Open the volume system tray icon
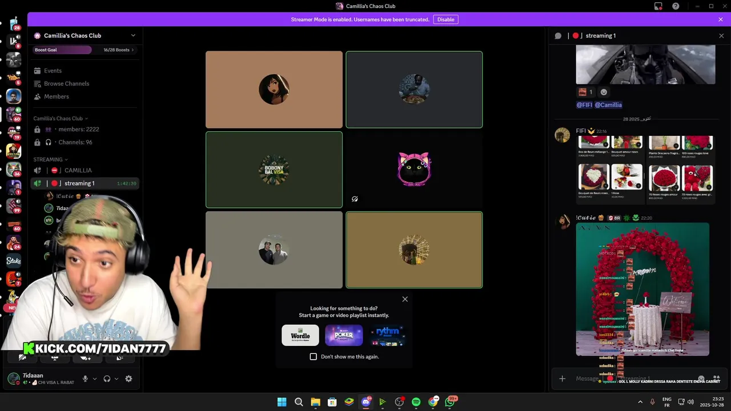Image resolution: width=731 pixels, height=411 pixels. 690,402
